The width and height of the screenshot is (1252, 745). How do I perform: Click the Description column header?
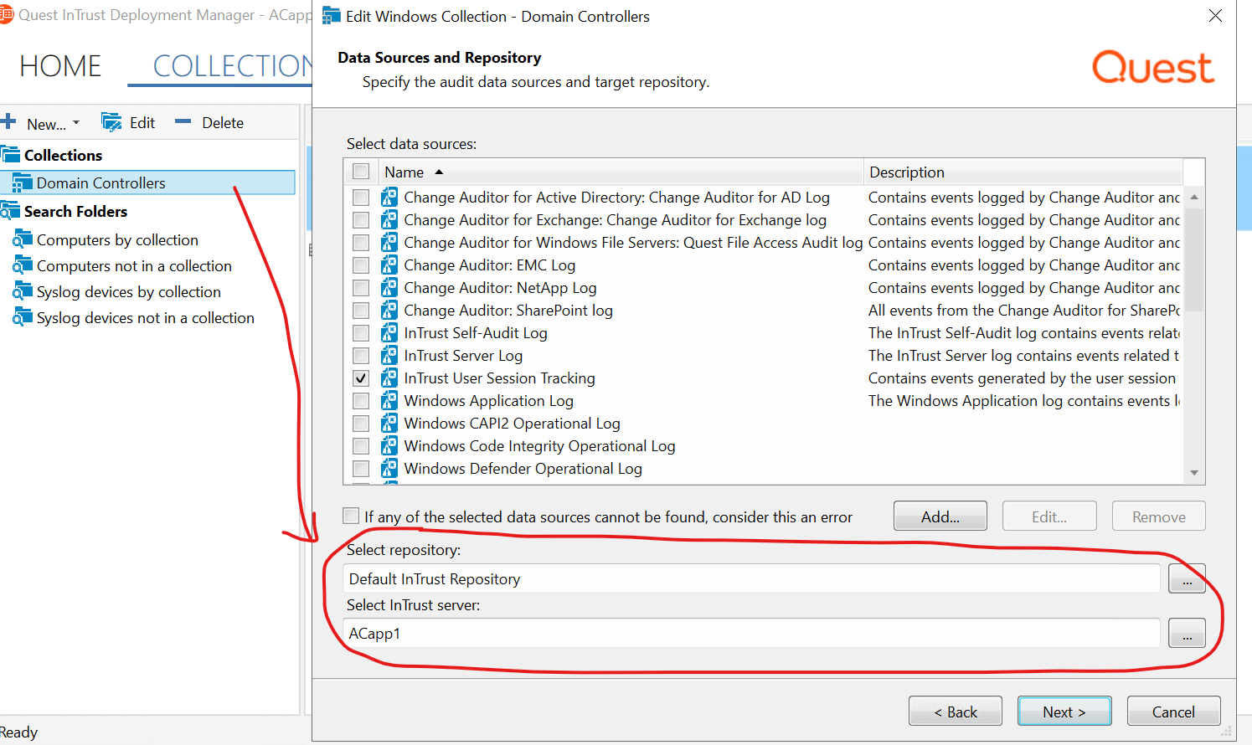pyautogui.click(x=1023, y=172)
